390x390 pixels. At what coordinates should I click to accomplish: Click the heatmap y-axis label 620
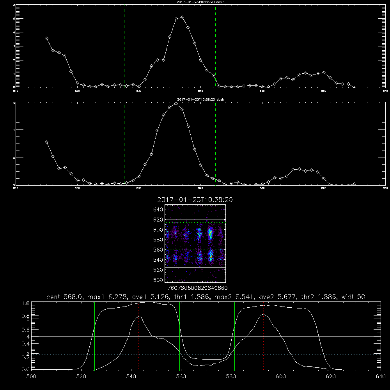(x=158, y=220)
